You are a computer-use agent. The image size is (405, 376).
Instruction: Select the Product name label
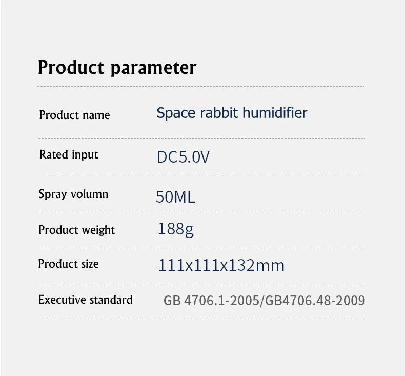point(74,115)
